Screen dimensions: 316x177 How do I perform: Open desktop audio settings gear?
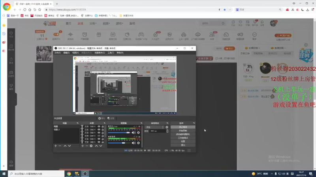tap(139, 143)
